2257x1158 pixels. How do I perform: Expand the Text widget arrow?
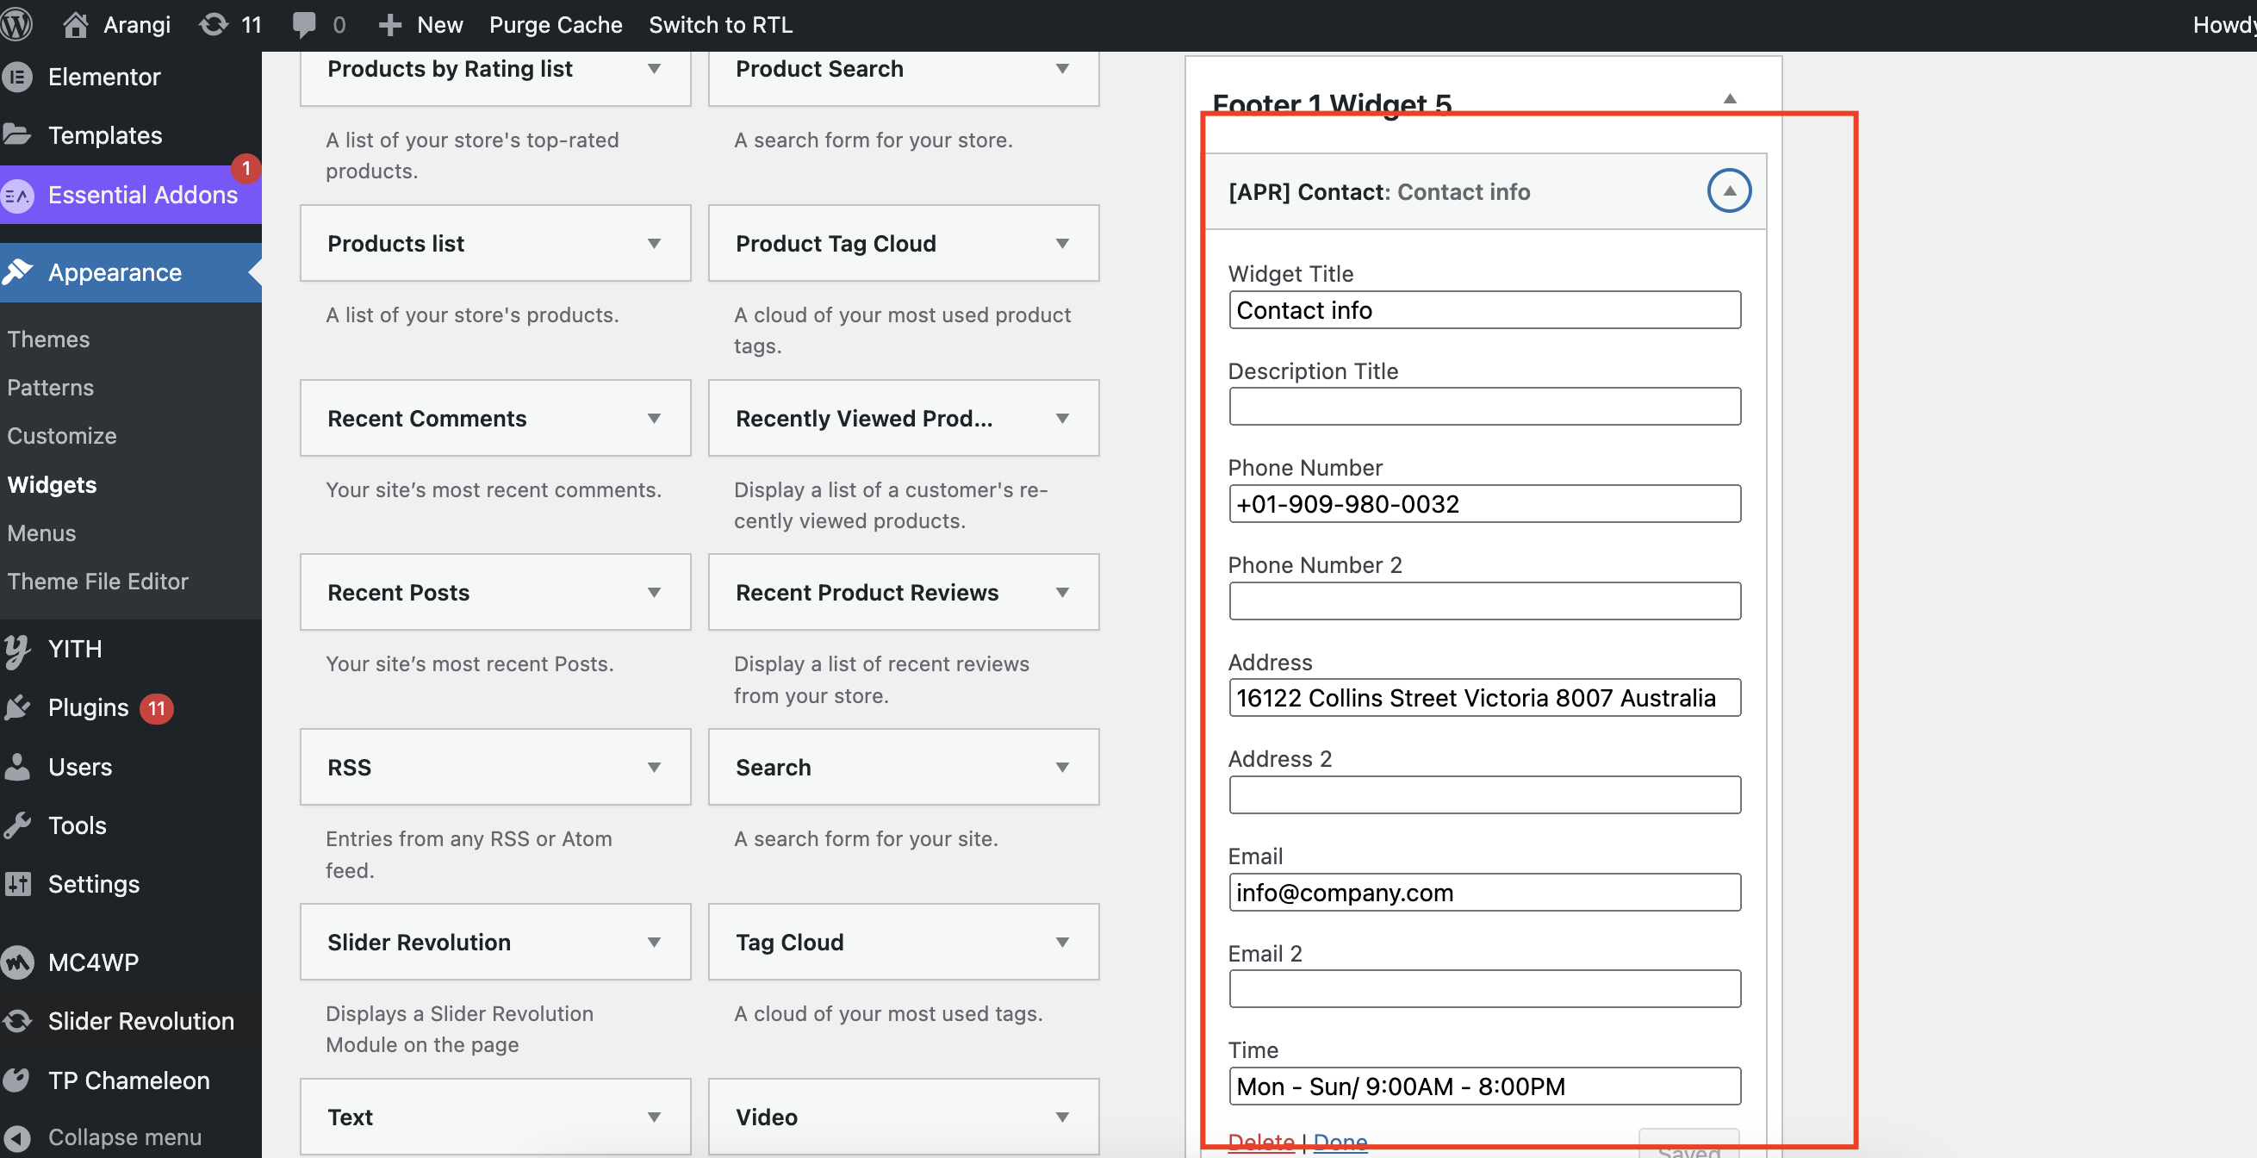tap(654, 1117)
